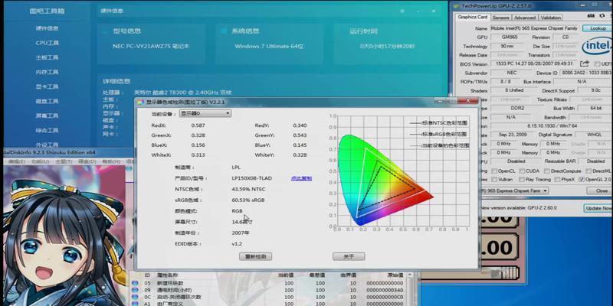Open the GPU-Z Advanced tab

point(525,18)
